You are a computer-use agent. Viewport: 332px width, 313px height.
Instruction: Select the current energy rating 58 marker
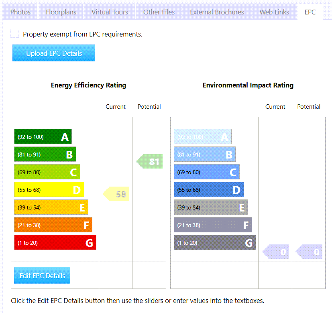pos(116,194)
